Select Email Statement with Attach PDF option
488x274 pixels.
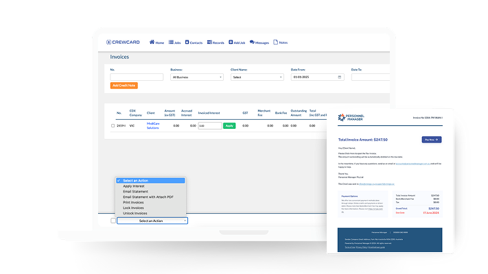click(x=148, y=197)
